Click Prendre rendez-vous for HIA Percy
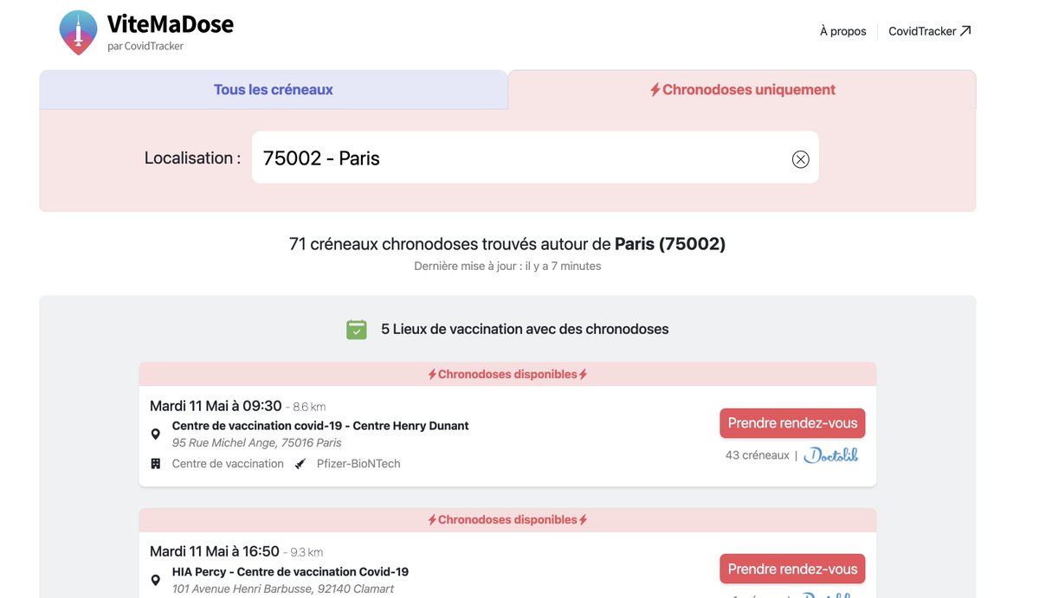 792,569
